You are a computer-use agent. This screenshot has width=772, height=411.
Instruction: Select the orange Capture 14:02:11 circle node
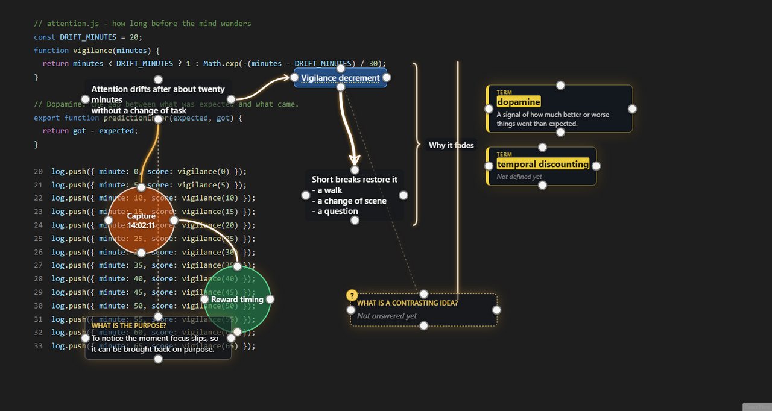[x=141, y=220]
